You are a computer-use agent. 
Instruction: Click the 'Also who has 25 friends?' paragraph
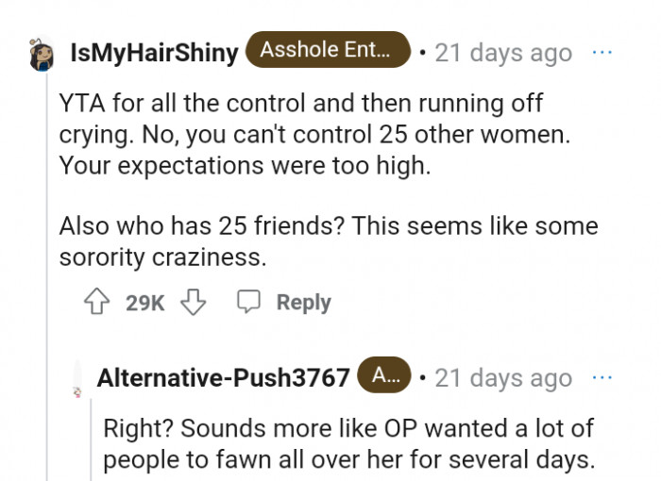(328, 240)
